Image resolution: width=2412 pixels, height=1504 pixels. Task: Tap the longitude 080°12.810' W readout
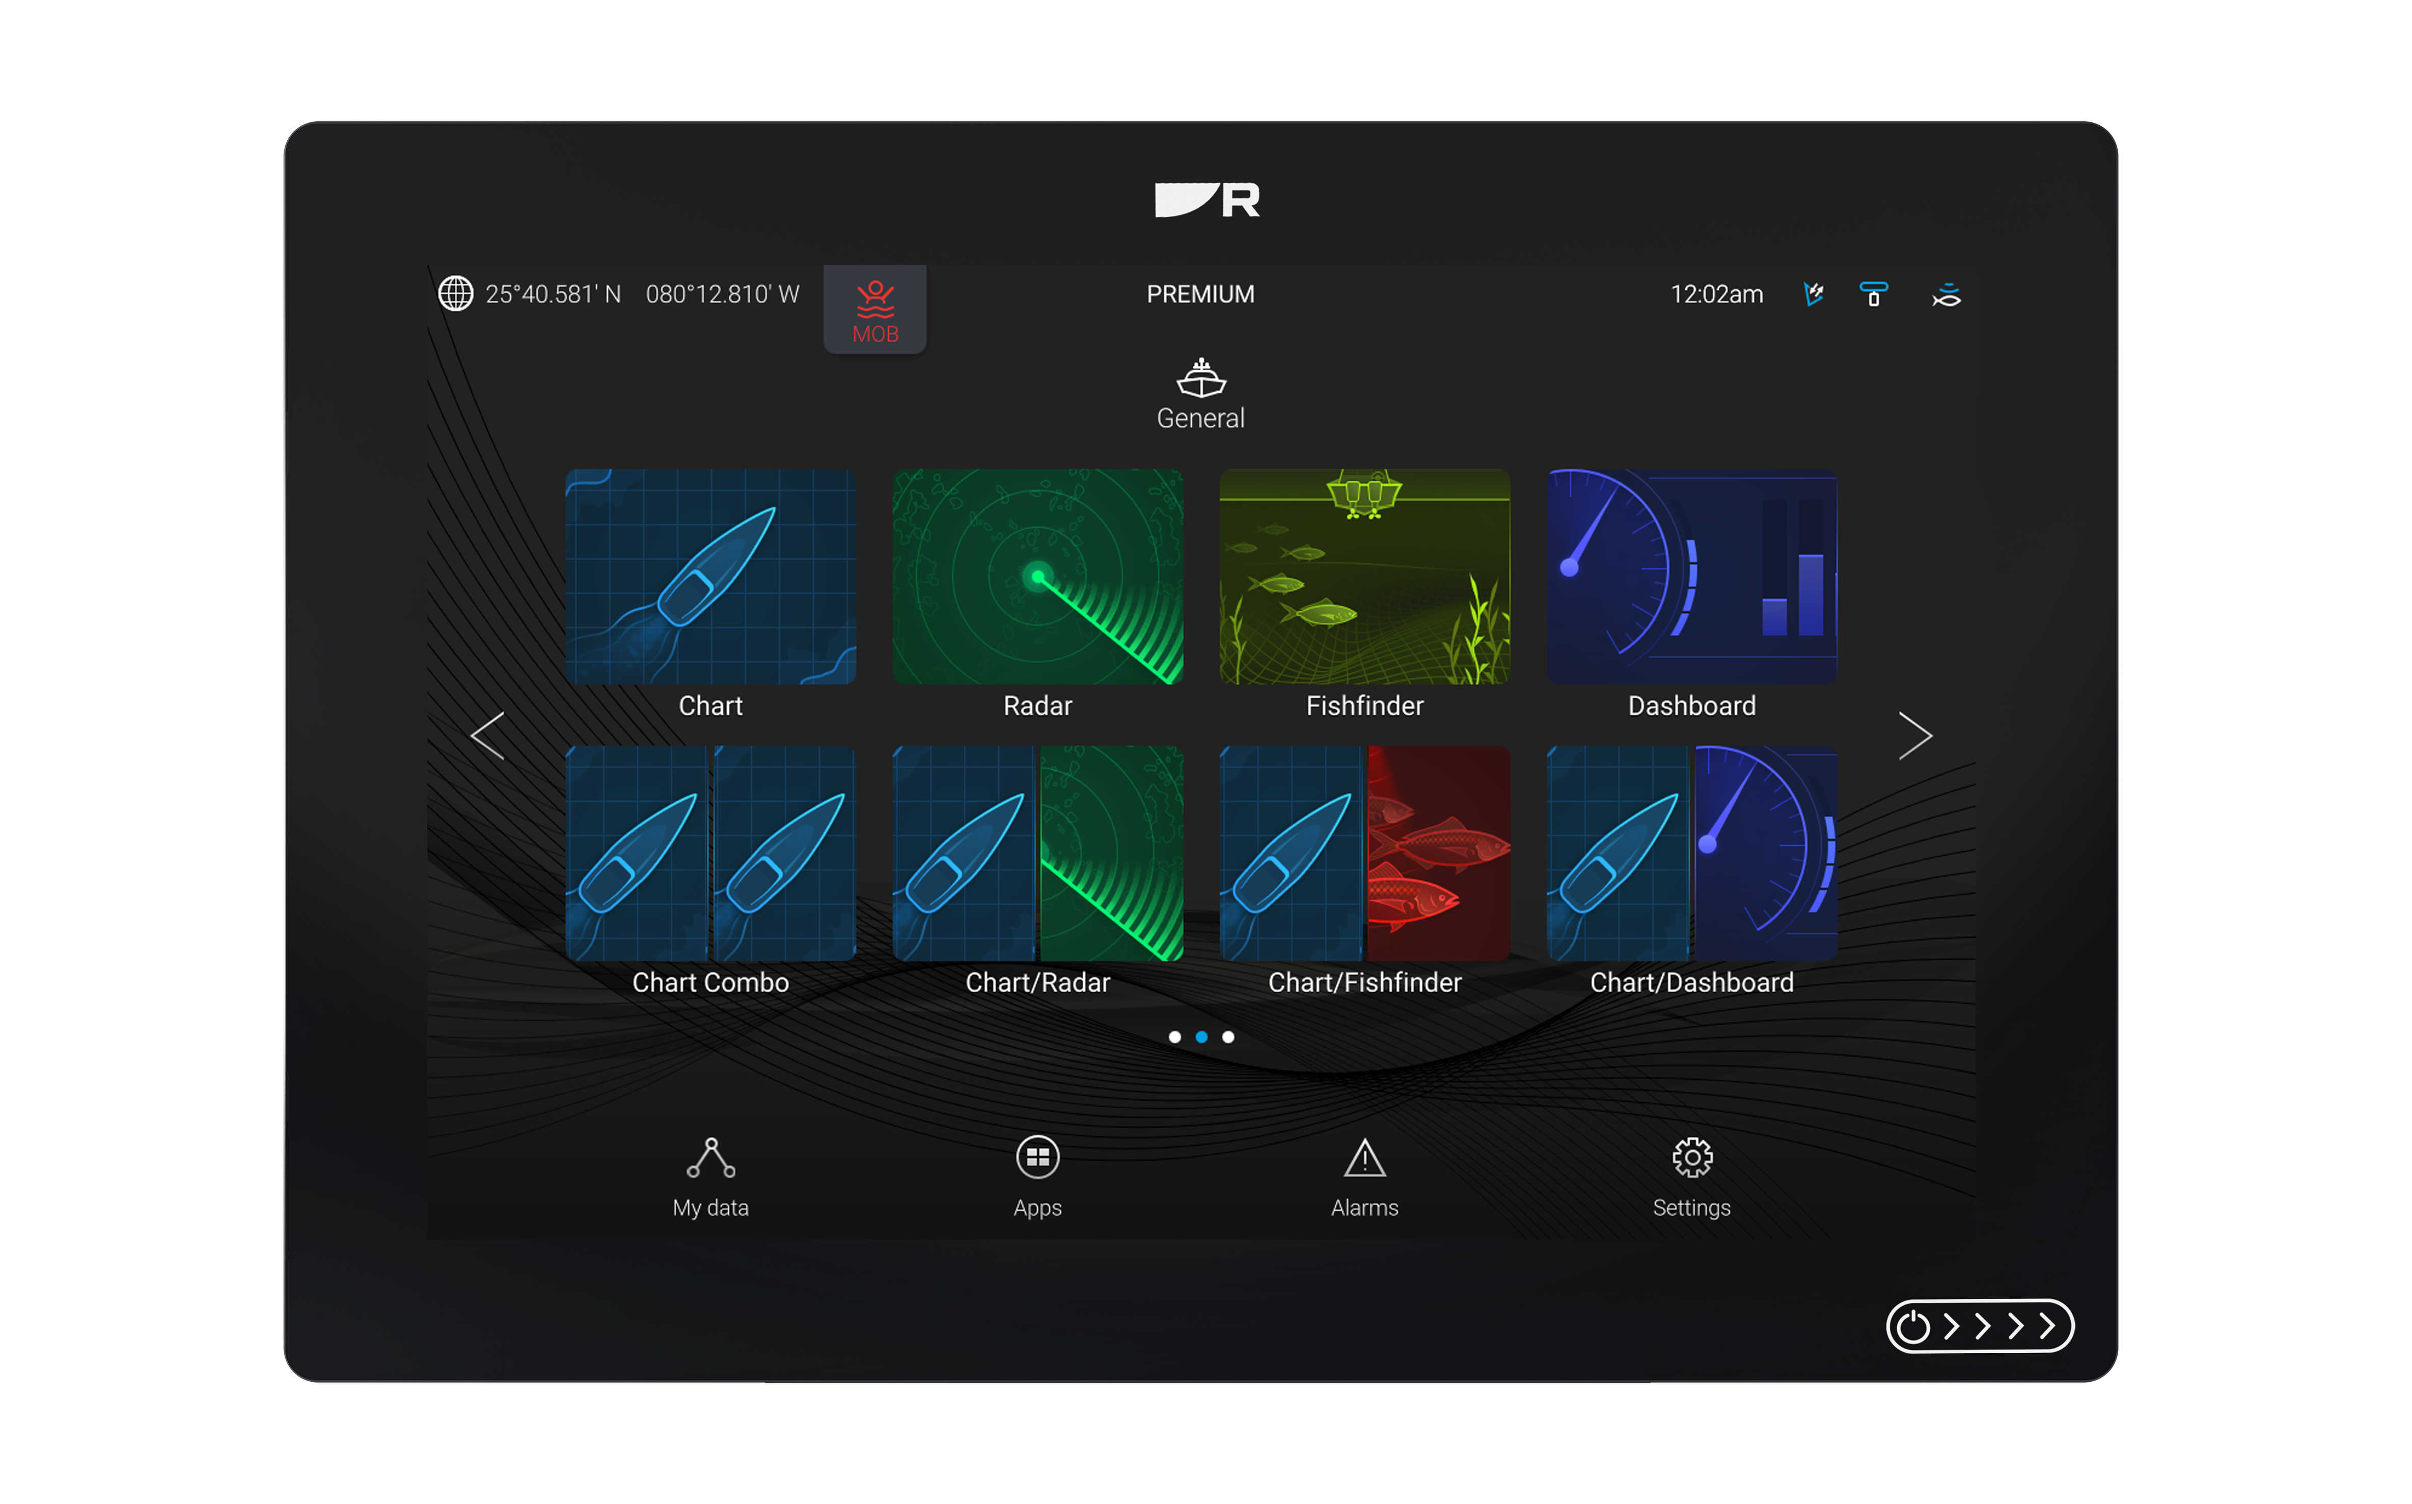pyautogui.click(x=723, y=294)
